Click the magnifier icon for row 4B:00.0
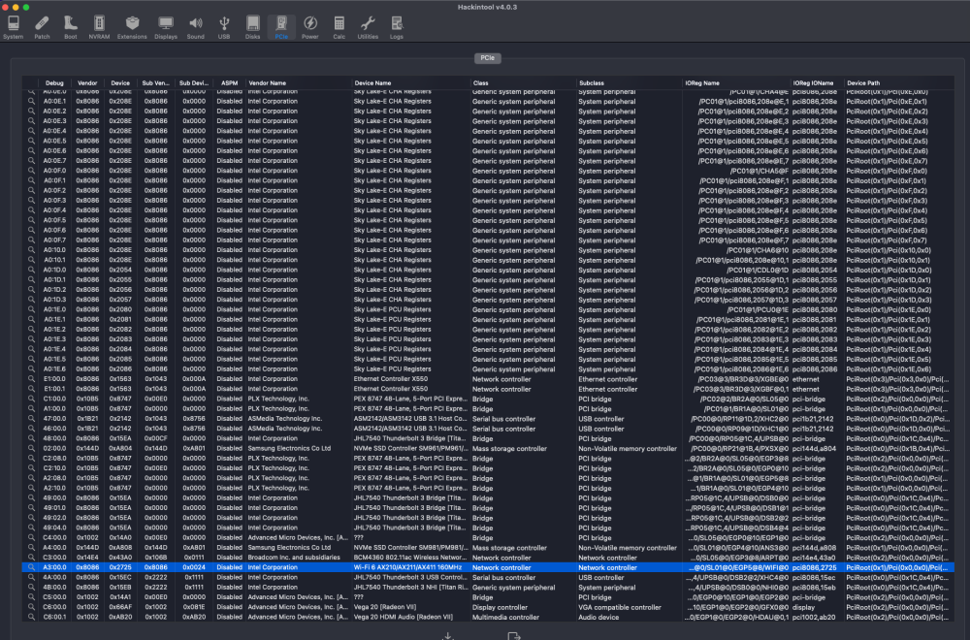The height and width of the screenshot is (640, 970). [x=31, y=587]
